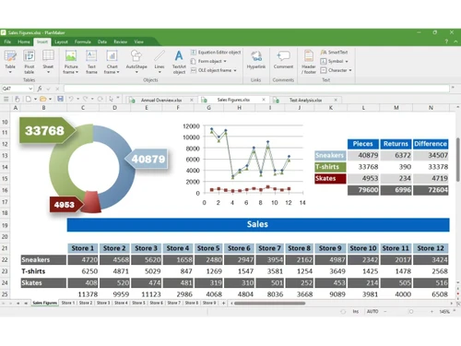Click the SmartText button

334,53
